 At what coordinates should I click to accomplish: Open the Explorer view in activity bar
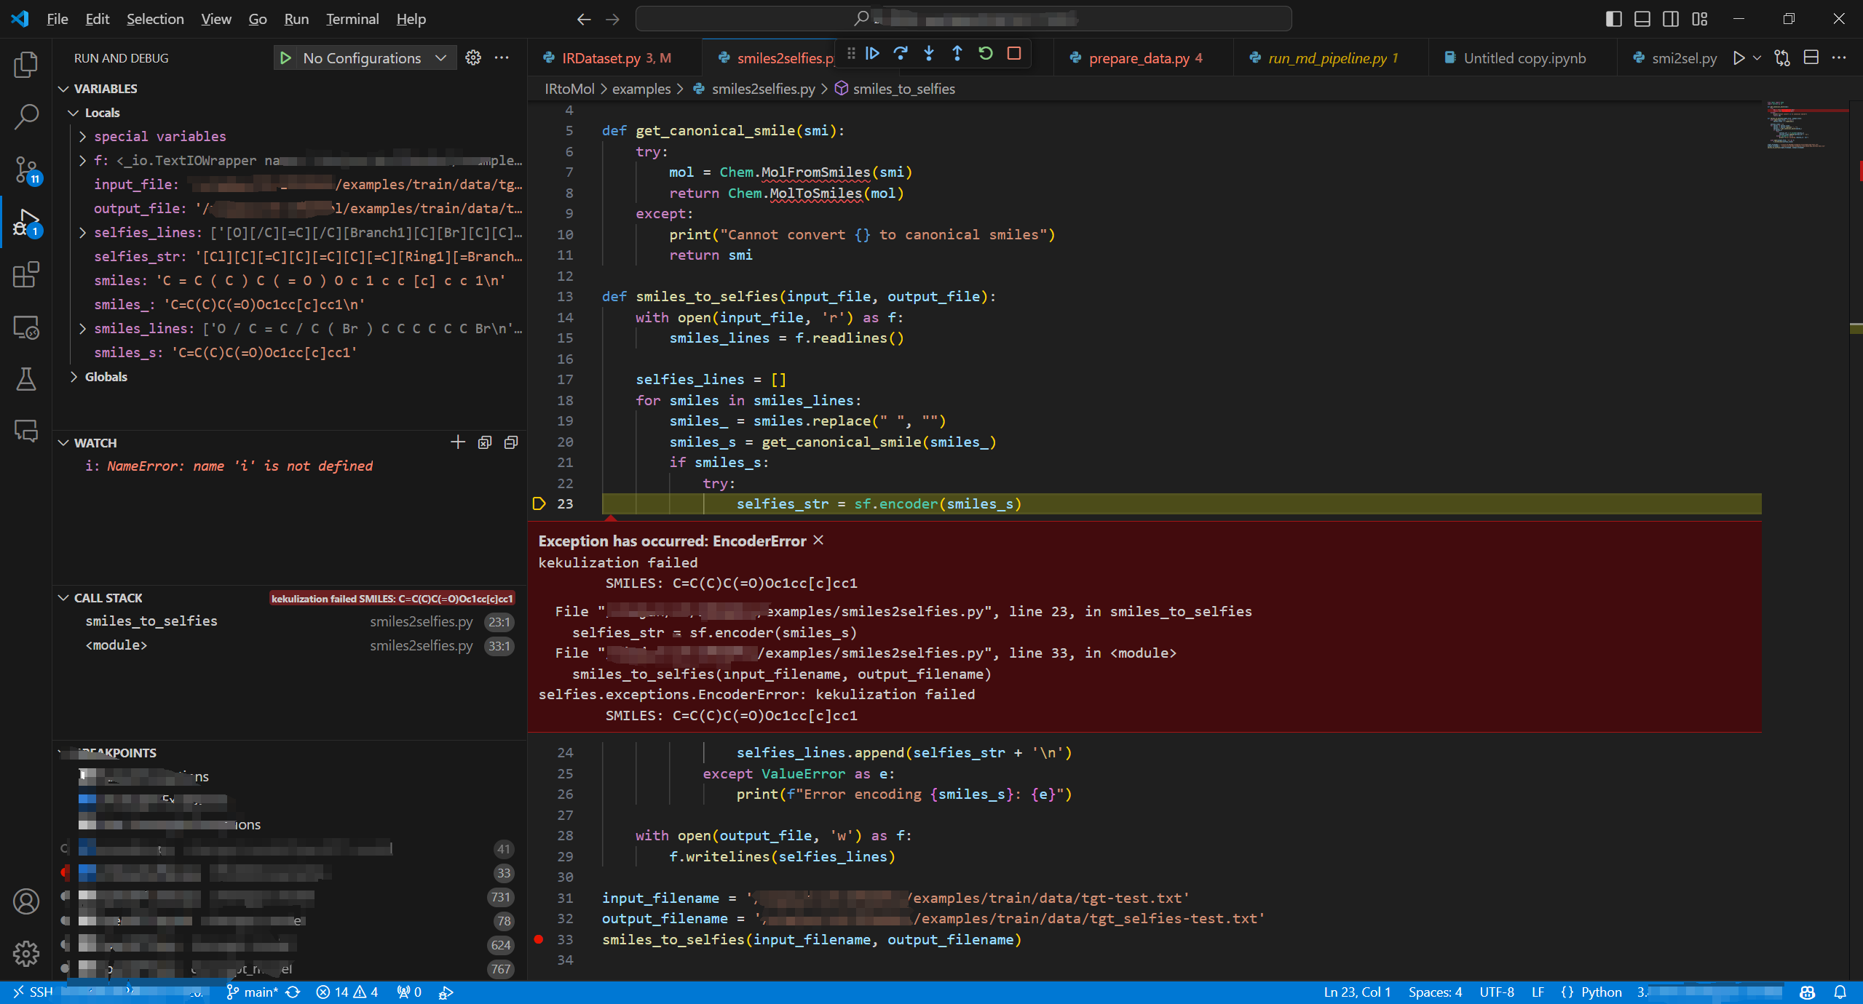tap(26, 64)
